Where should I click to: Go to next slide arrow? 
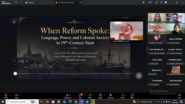click(x=27, y=61)
